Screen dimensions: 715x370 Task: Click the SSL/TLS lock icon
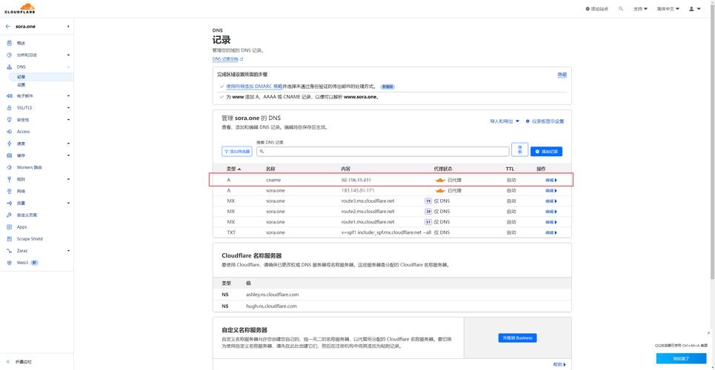(x=10, y=108)
